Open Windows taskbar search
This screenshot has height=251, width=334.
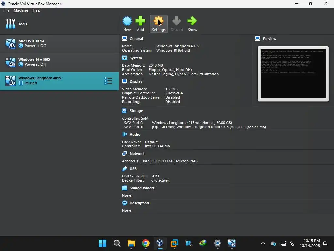click(x=117, y=243)
